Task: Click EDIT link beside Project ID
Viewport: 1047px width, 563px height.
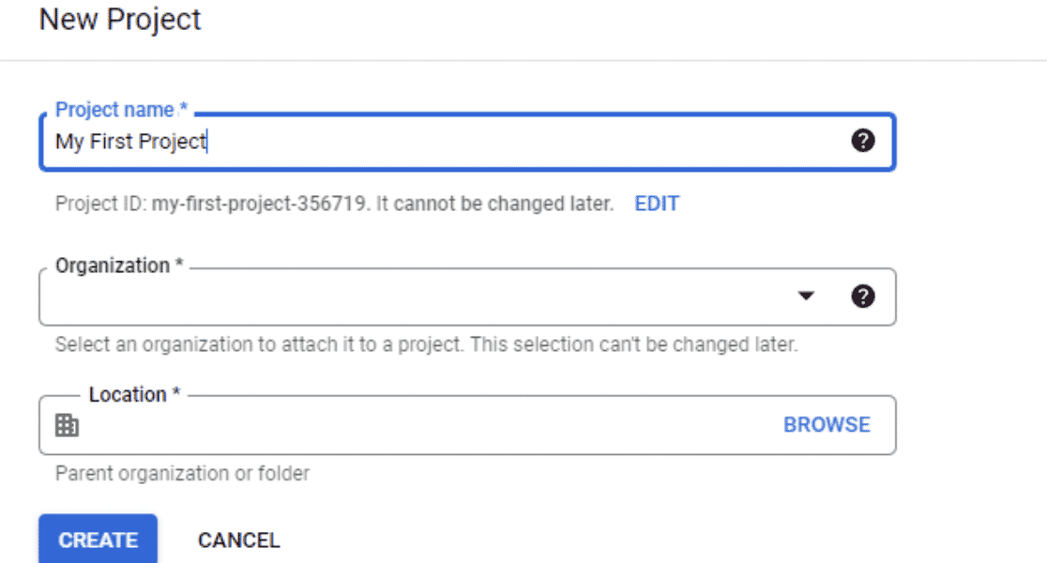Action: pyautogui.click(x=657, y=204)
